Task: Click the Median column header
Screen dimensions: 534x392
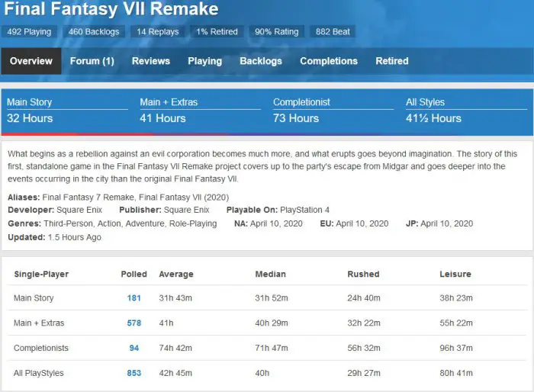Action: point(270,274)
